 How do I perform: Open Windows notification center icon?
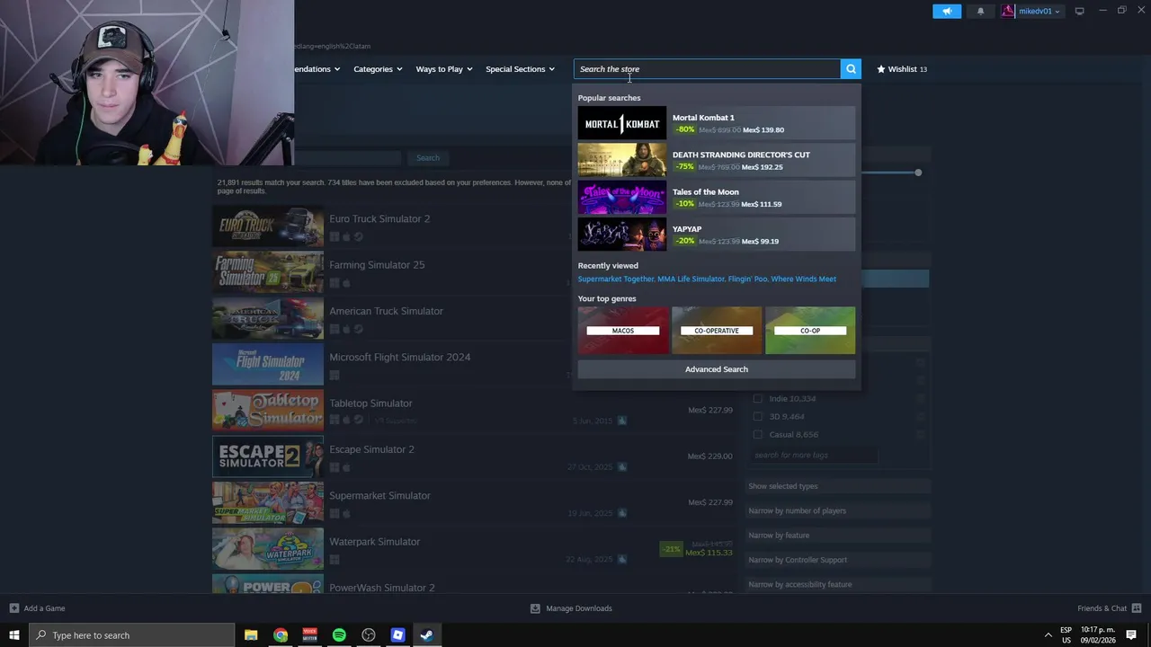(x=1131, y=635)
